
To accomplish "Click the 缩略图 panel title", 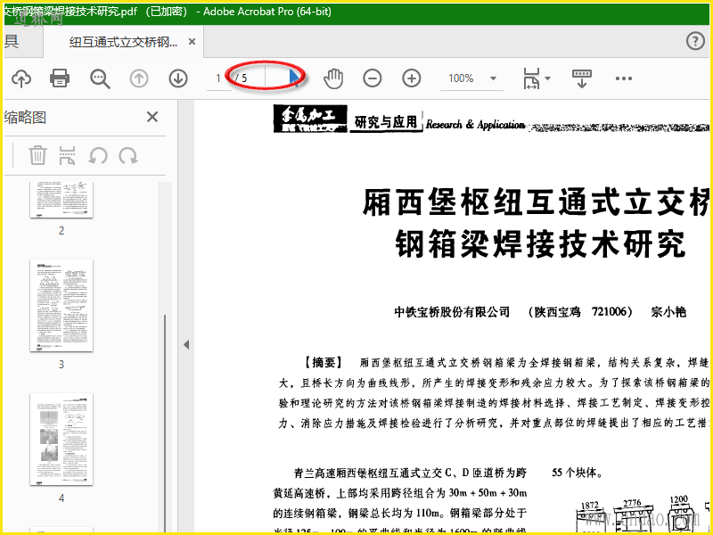I will point(26,118).
